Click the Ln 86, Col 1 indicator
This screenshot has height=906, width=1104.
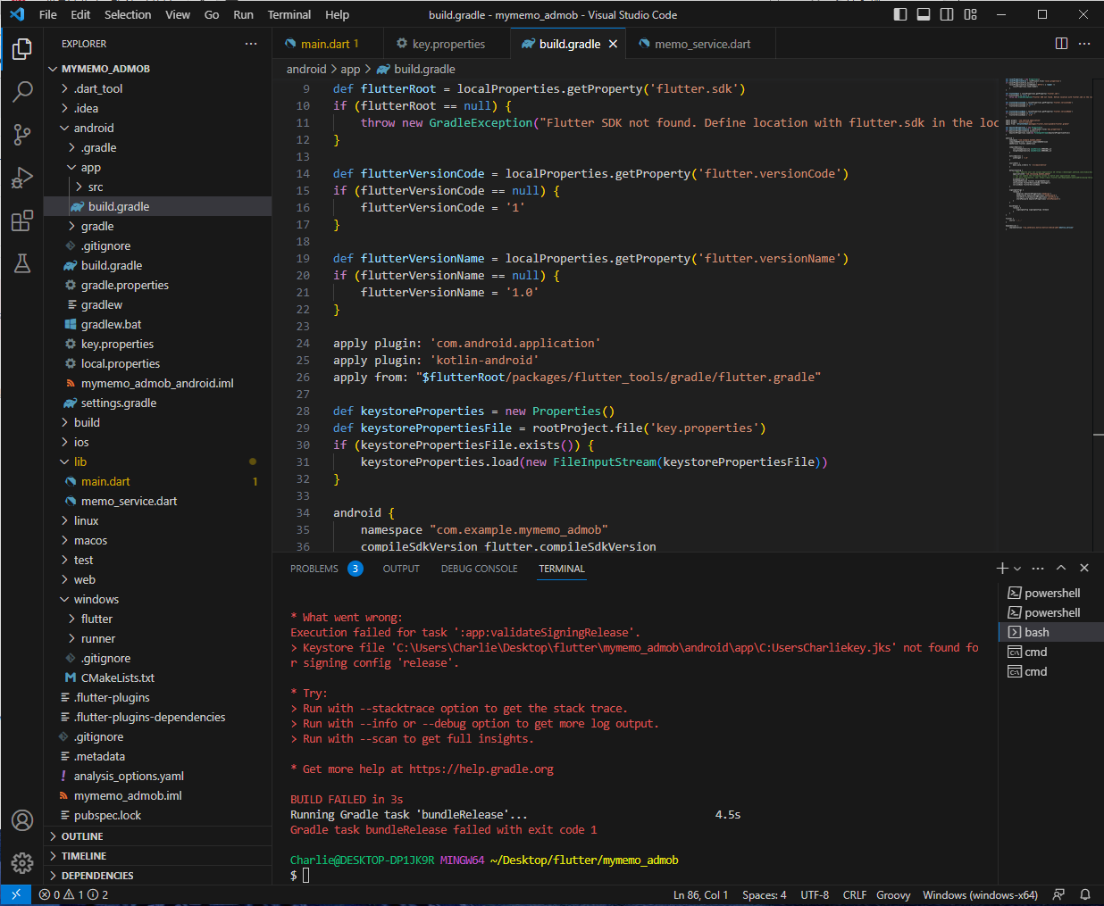tap(700, 894)
